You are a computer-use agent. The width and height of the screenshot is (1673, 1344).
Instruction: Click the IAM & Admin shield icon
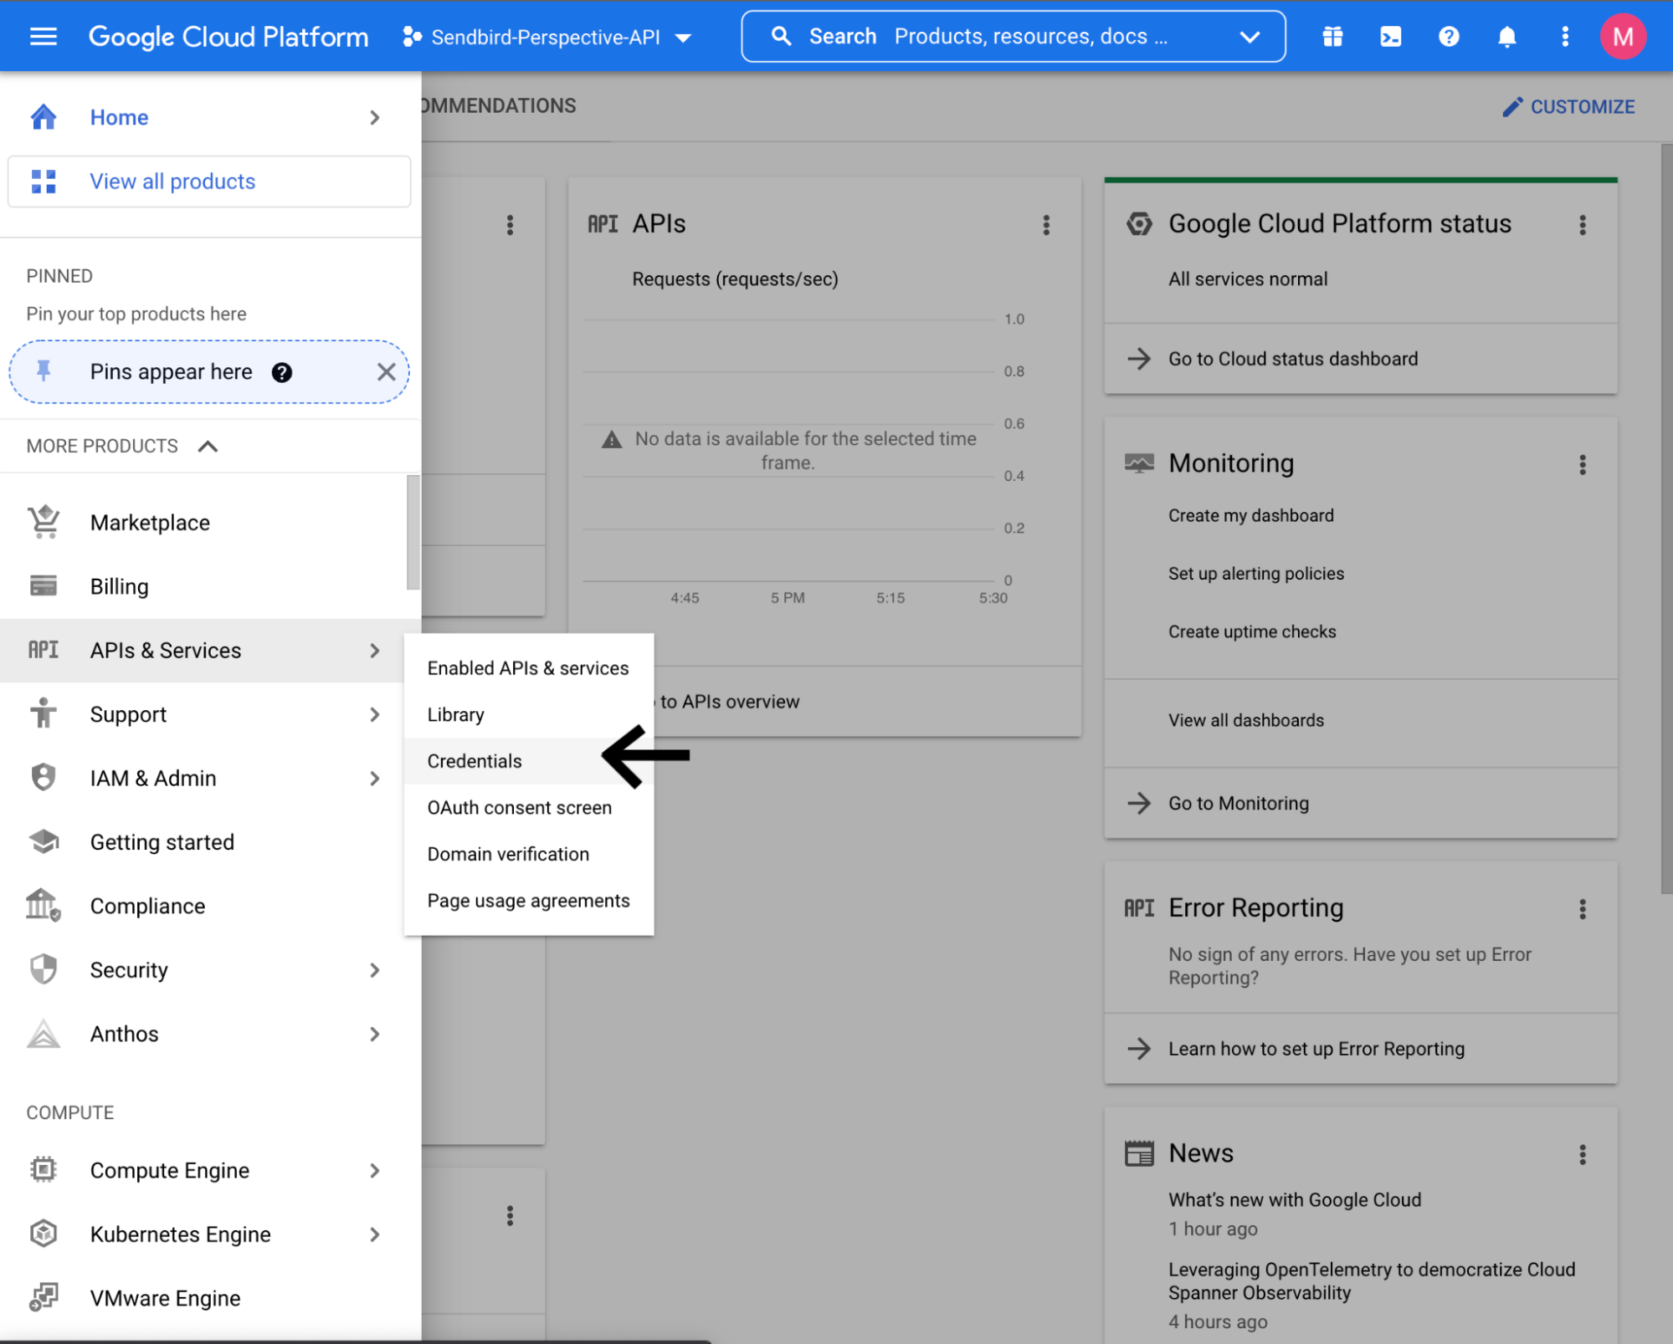(44, 778)
